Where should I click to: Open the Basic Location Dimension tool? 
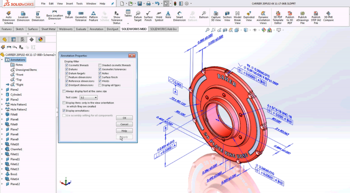pyautogui.click(x=54, y=15)
